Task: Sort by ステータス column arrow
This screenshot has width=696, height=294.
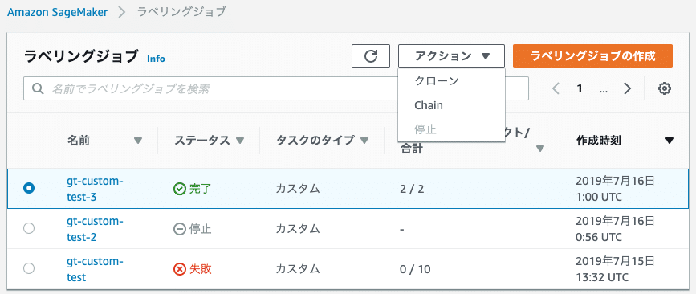Action: 240,141
